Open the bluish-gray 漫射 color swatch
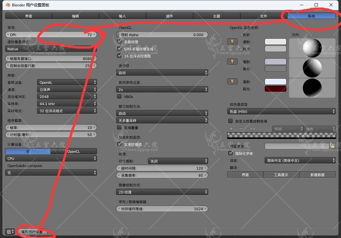 point(276,62)
